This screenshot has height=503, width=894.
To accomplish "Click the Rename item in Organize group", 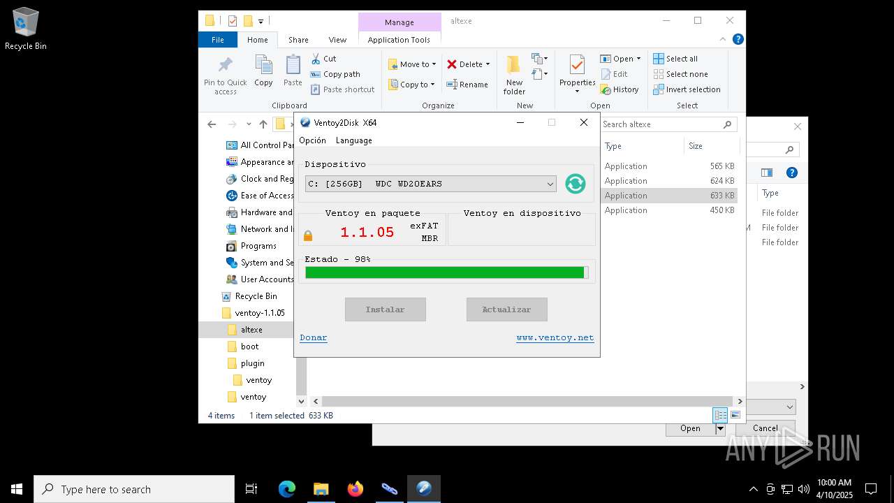I will click(467, 85).
